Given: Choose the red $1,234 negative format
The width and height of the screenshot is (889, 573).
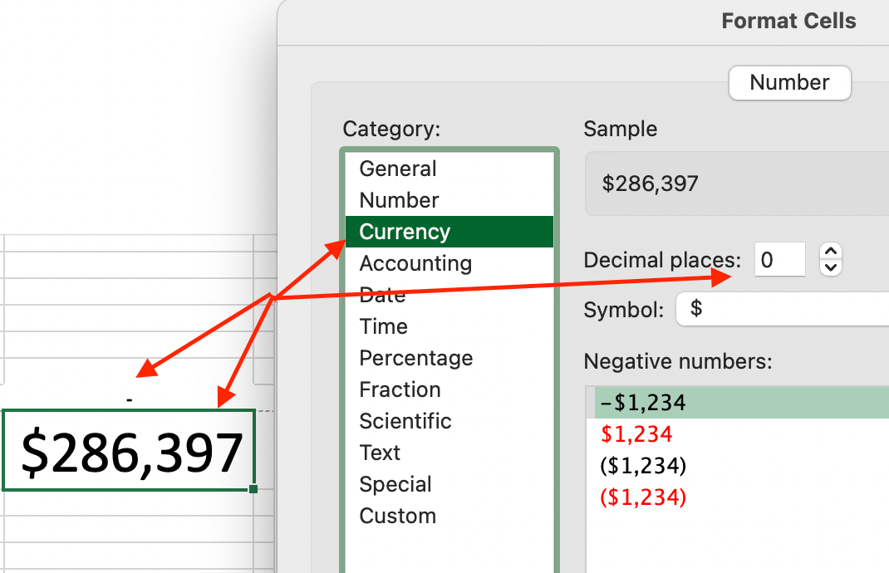Looking at the screenshot, I should (636, 434).
